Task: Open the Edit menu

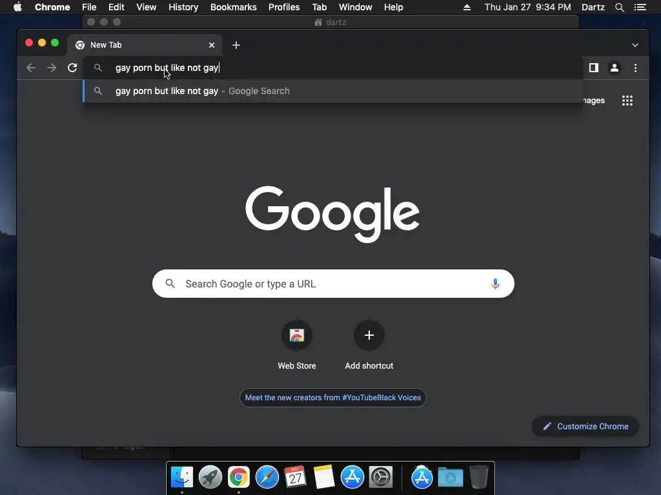Action: point(116,7)
